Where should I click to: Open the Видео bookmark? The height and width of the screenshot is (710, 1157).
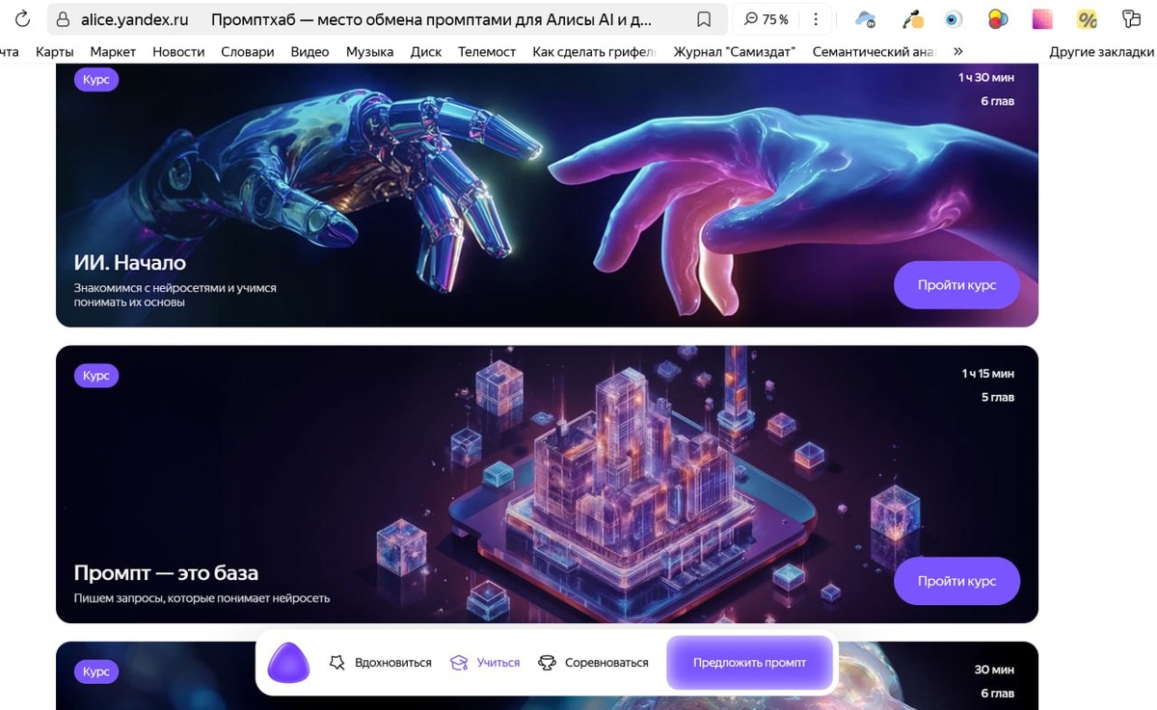coord(309,52)
